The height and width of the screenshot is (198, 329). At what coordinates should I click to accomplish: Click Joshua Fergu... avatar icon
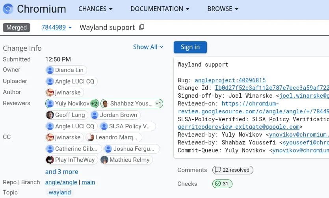(x=108, y=149)
